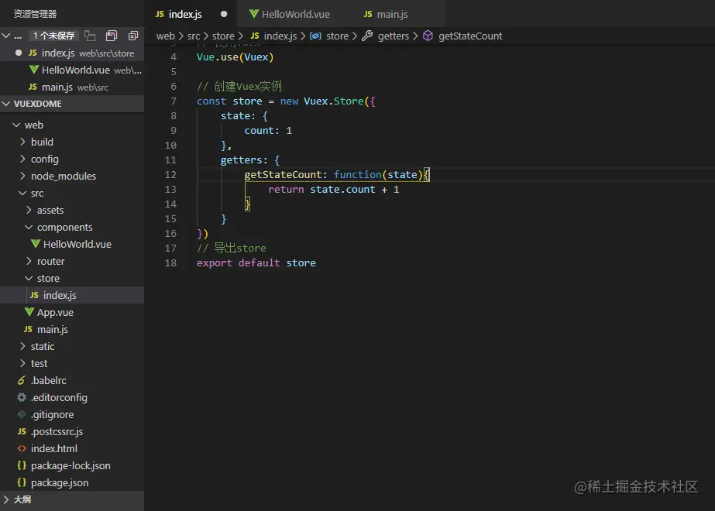Click the 资源管理器 explorer title
Viewport: 715px width, 511px height.
35,14
